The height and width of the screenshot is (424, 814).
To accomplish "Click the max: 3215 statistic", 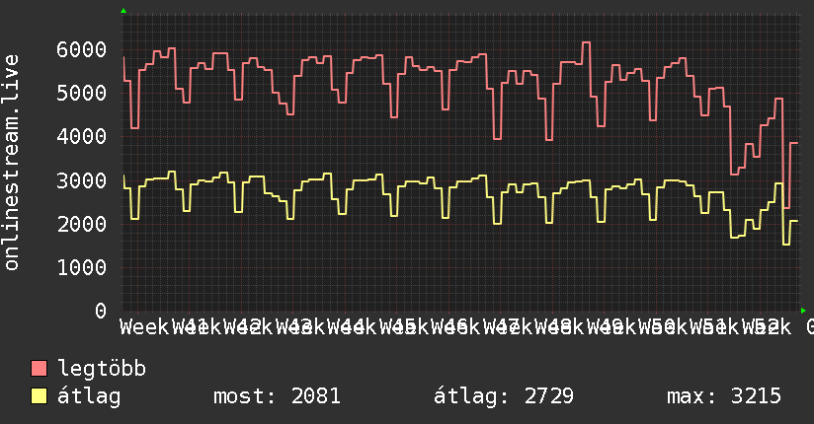I will (x=724, y=396).
